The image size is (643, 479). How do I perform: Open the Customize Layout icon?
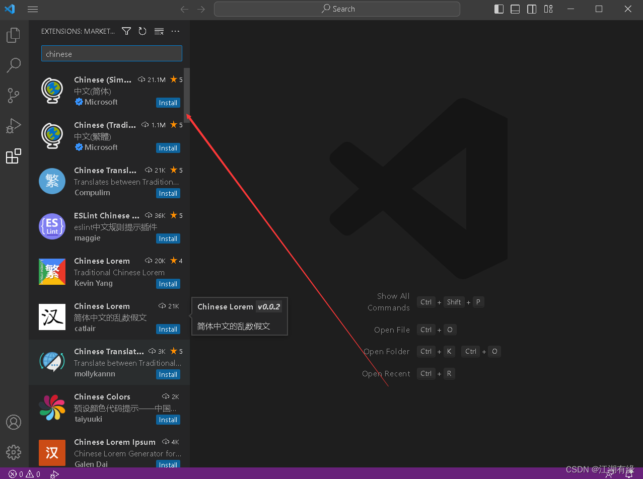(x=548, y=9)
